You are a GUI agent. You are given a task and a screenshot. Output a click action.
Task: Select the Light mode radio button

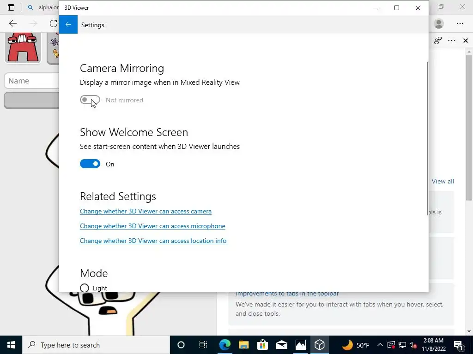pyautogui.click(x=85, y=288)
